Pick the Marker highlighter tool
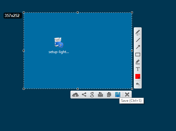Screen dimensions: 176x131 coord(138,62)
